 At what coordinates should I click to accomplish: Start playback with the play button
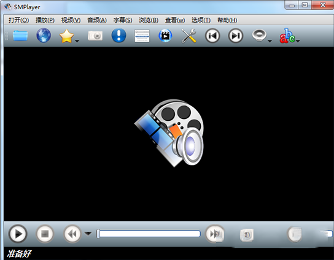18,234
